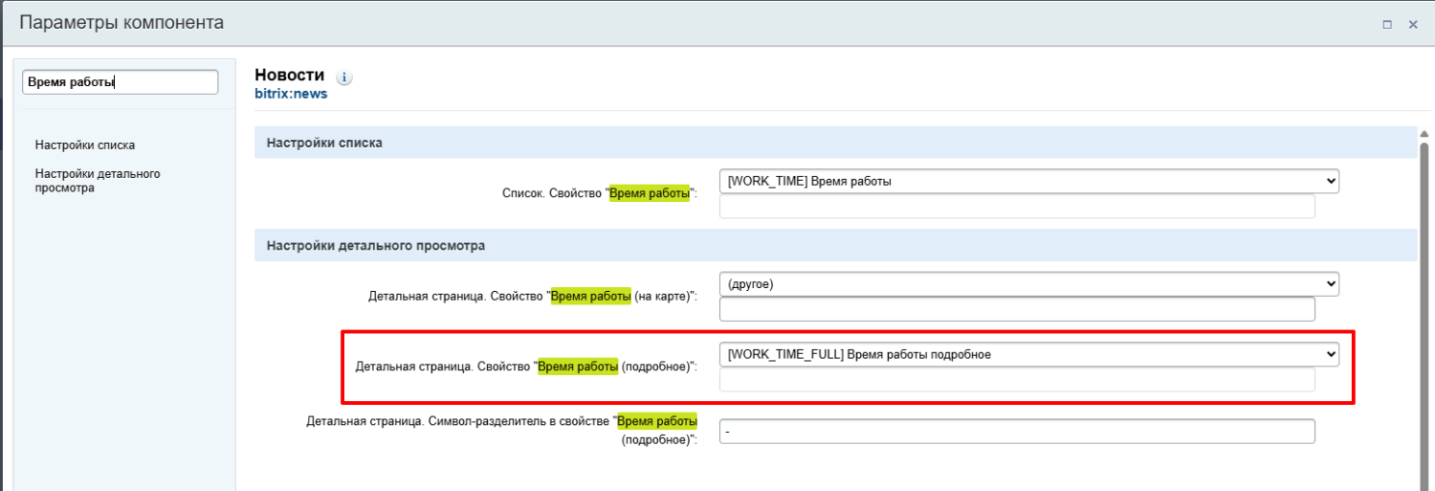Maximize the Параметры компонента dialog
The width and height of the screenshot is (1435, 491).
pos(1386,25)
